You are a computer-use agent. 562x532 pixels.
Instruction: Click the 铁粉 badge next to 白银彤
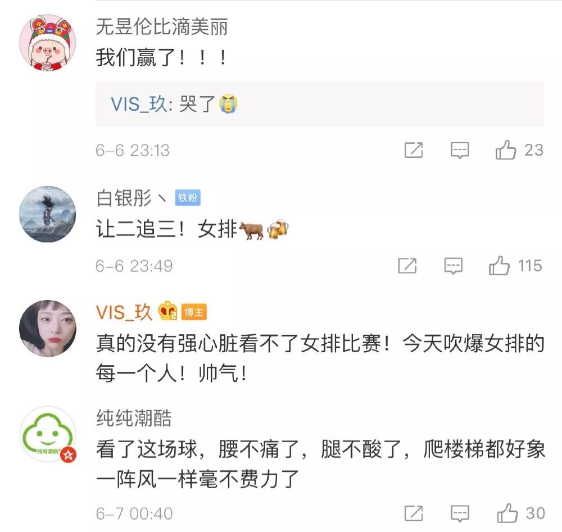[188, 198]
